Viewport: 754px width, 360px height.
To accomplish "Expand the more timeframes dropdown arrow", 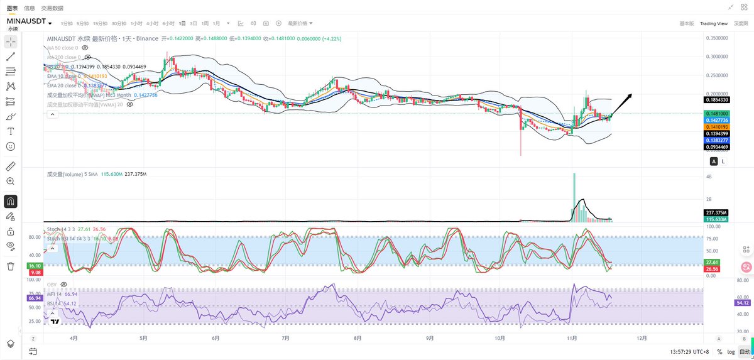I will pos(229,23).
